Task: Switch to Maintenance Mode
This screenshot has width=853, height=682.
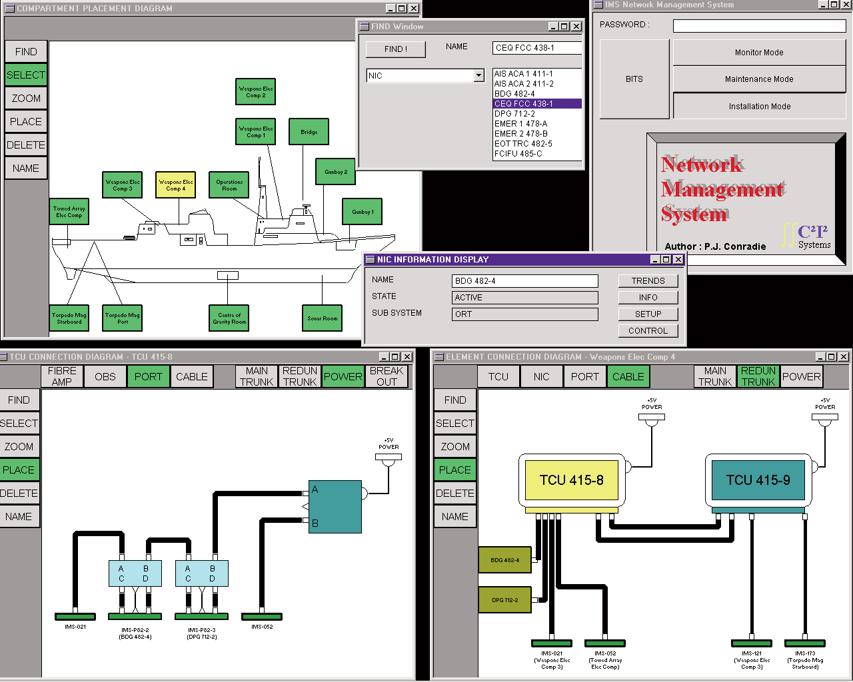Action: 759,79
